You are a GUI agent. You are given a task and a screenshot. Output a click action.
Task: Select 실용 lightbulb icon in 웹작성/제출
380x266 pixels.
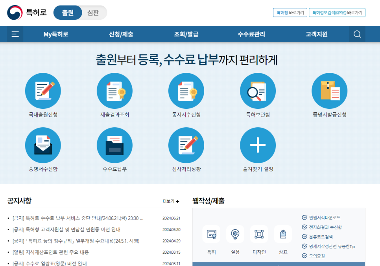coord(235,234)
